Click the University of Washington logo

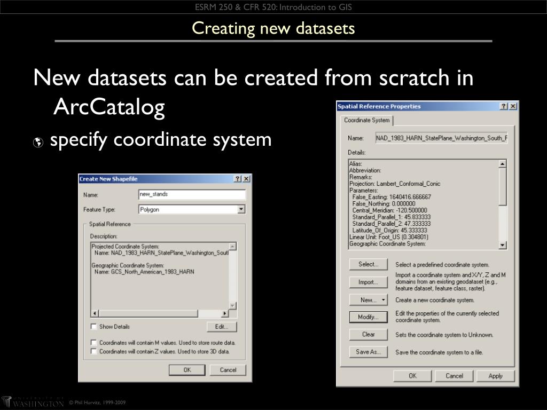33,403
